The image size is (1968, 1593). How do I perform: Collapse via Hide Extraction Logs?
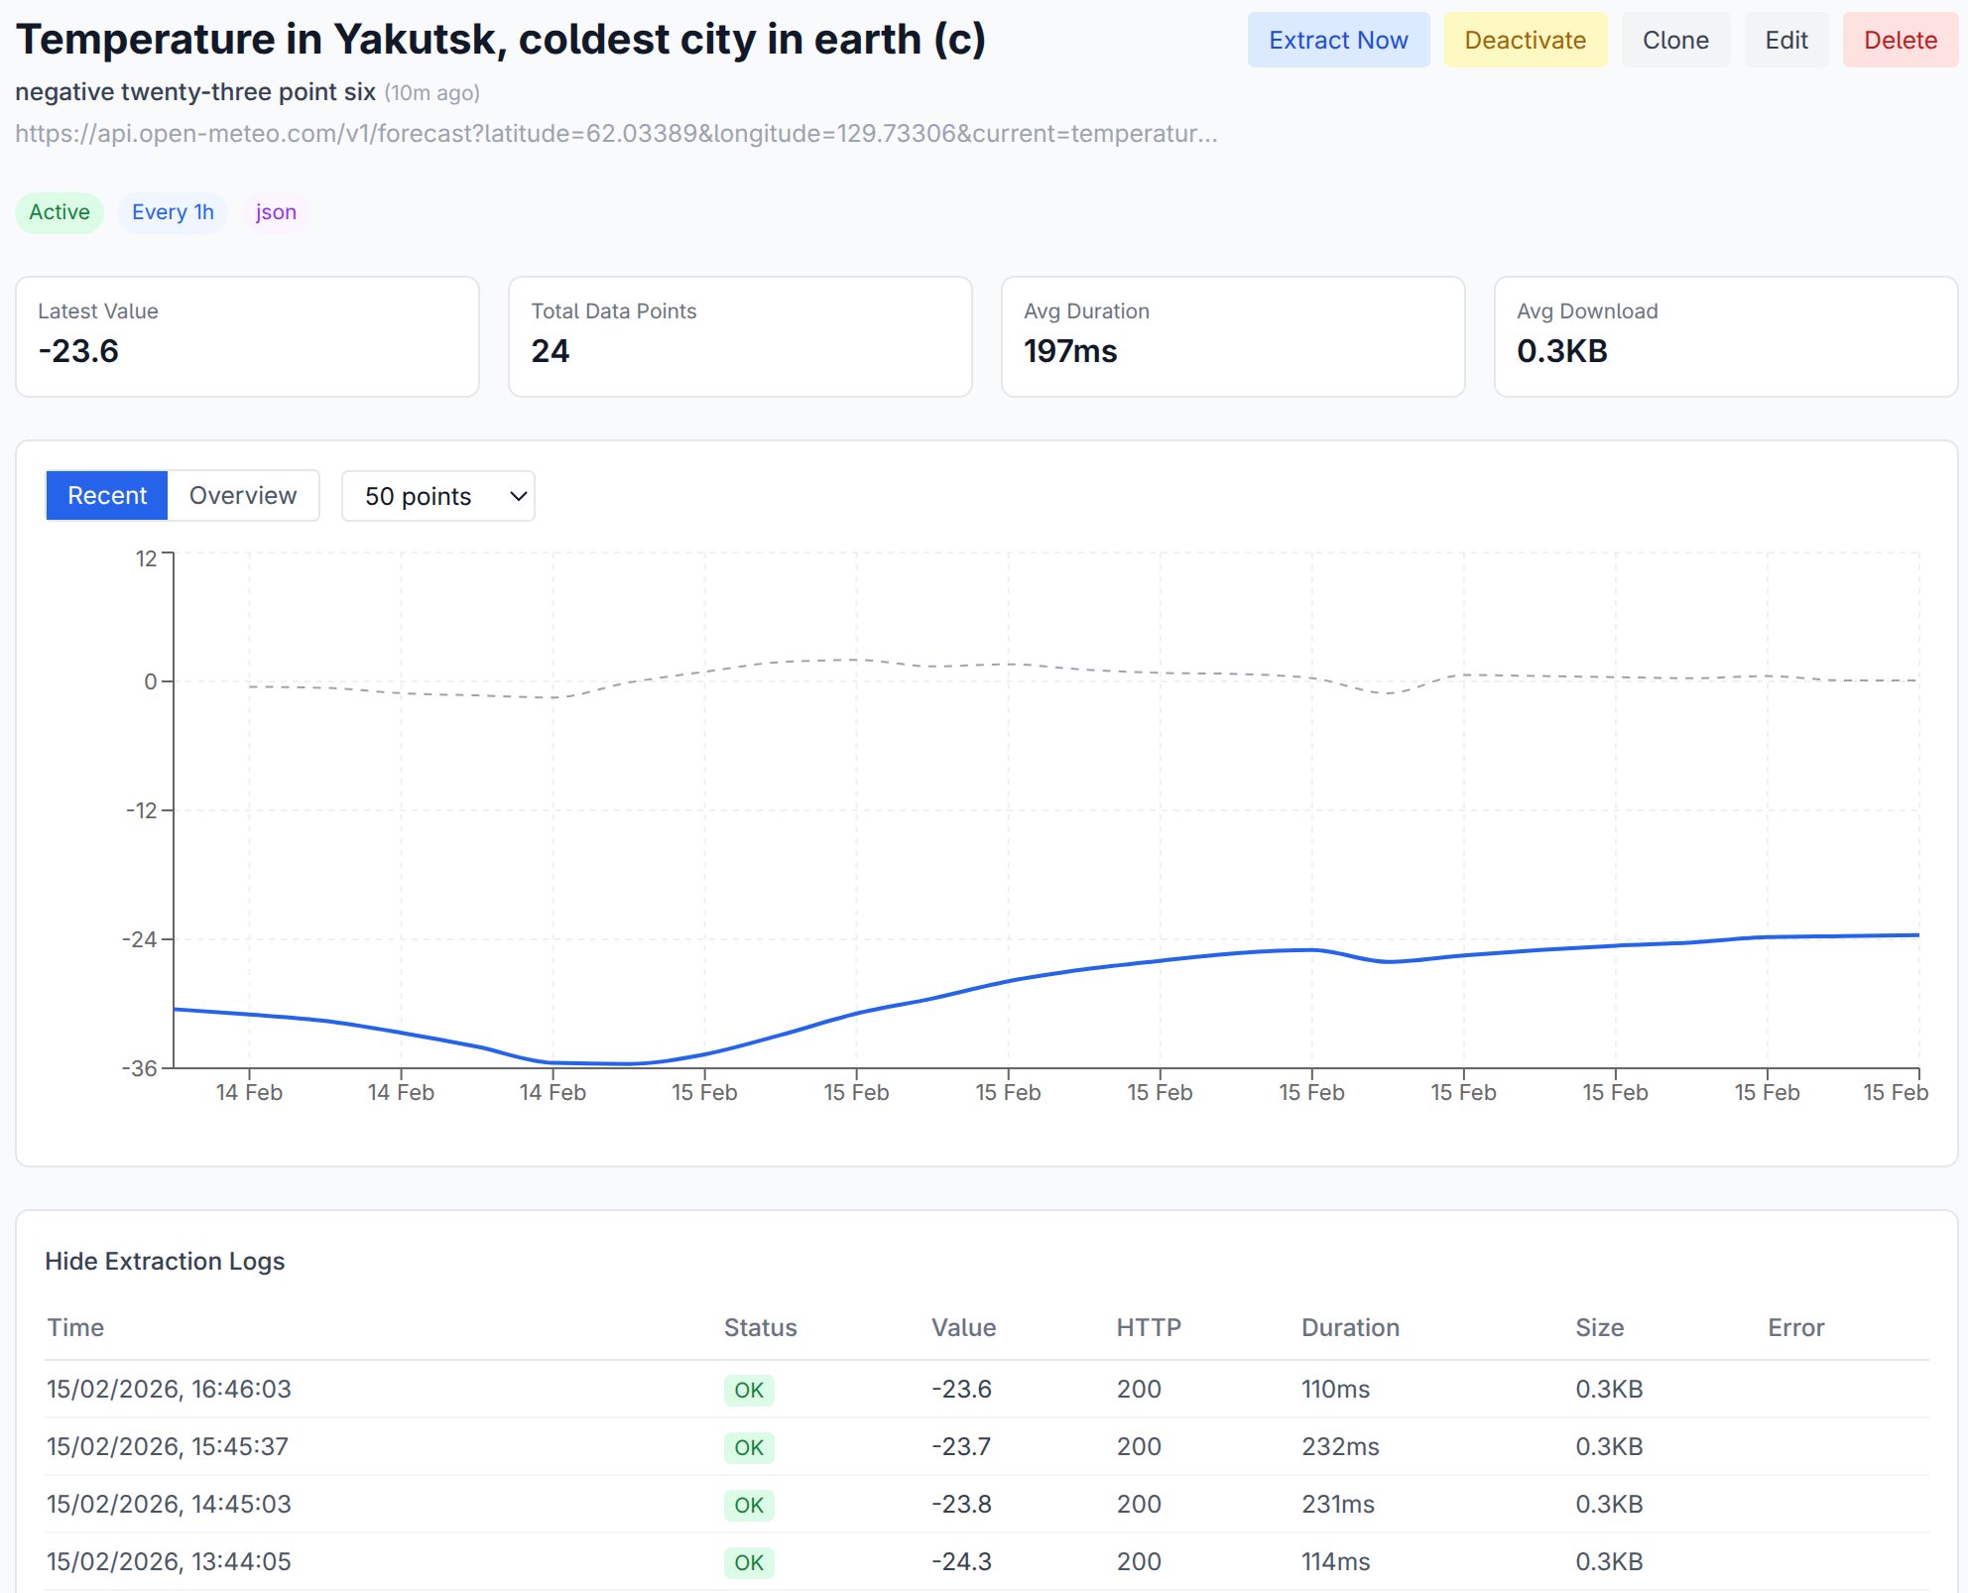pos(165,1261)
